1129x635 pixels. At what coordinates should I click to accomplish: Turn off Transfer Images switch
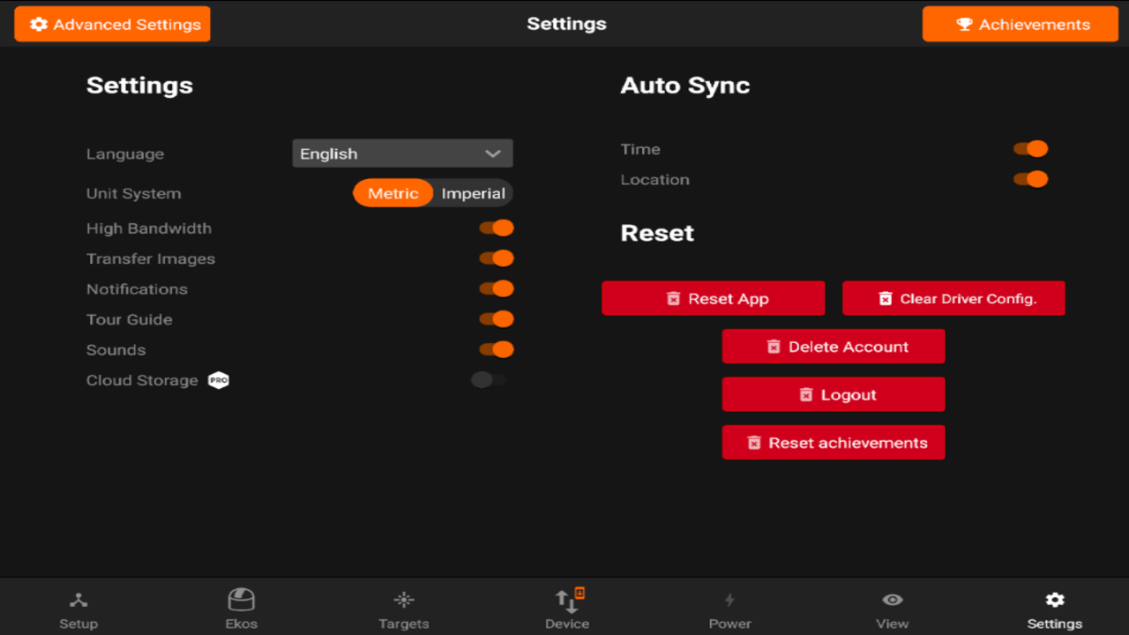pyautogui.click(x=497, y=258)
